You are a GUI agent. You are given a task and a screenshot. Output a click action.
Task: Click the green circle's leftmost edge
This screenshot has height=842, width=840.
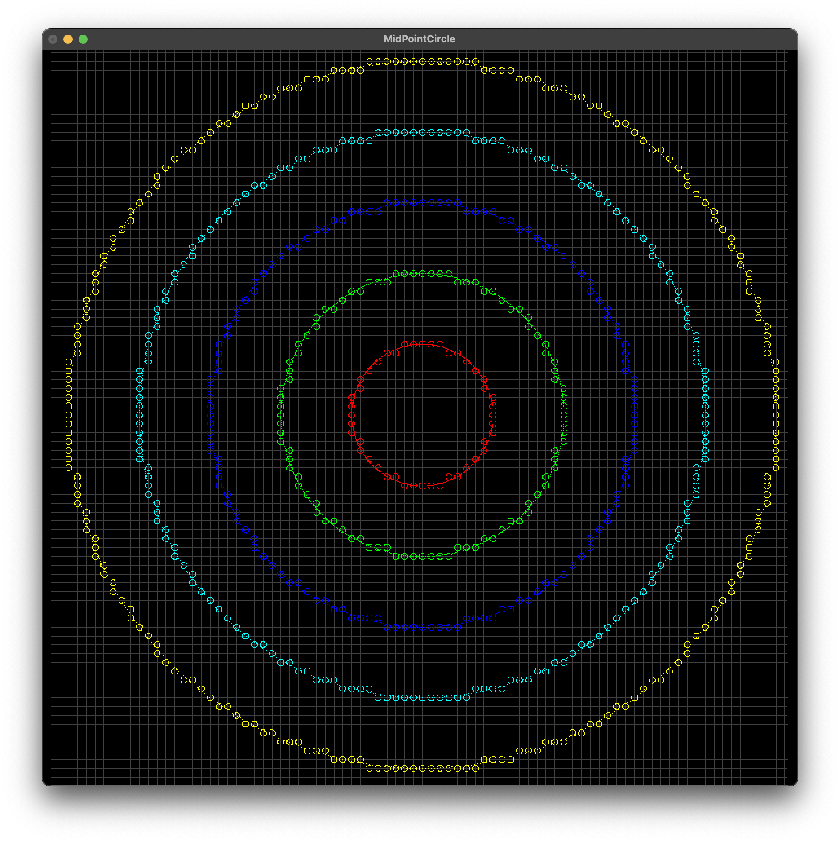281,415
